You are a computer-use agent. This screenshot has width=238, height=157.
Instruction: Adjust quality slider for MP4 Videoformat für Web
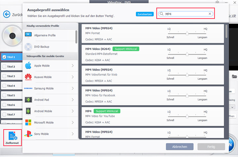point(187,75)
